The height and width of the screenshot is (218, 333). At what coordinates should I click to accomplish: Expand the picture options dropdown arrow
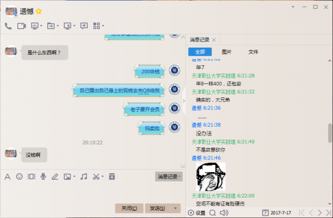(x=74, y=177)
